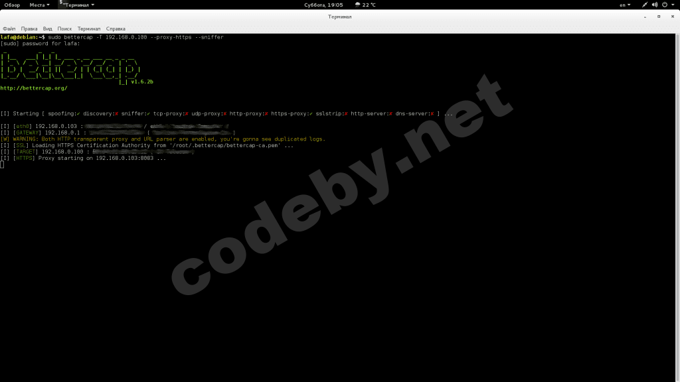680x382 pixels.
Task: Click the 'udp-proxy:' status text
Action: [x=209, y=113]
